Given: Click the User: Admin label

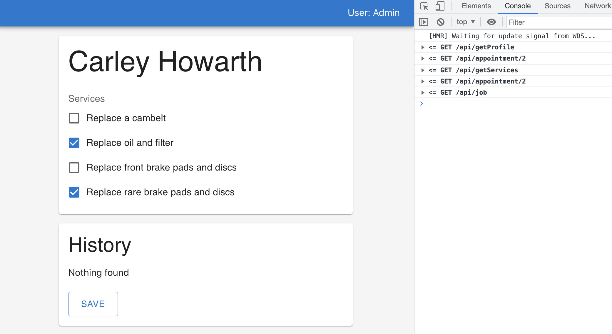Looking at the screenshot, I should (x=373, y=13).
